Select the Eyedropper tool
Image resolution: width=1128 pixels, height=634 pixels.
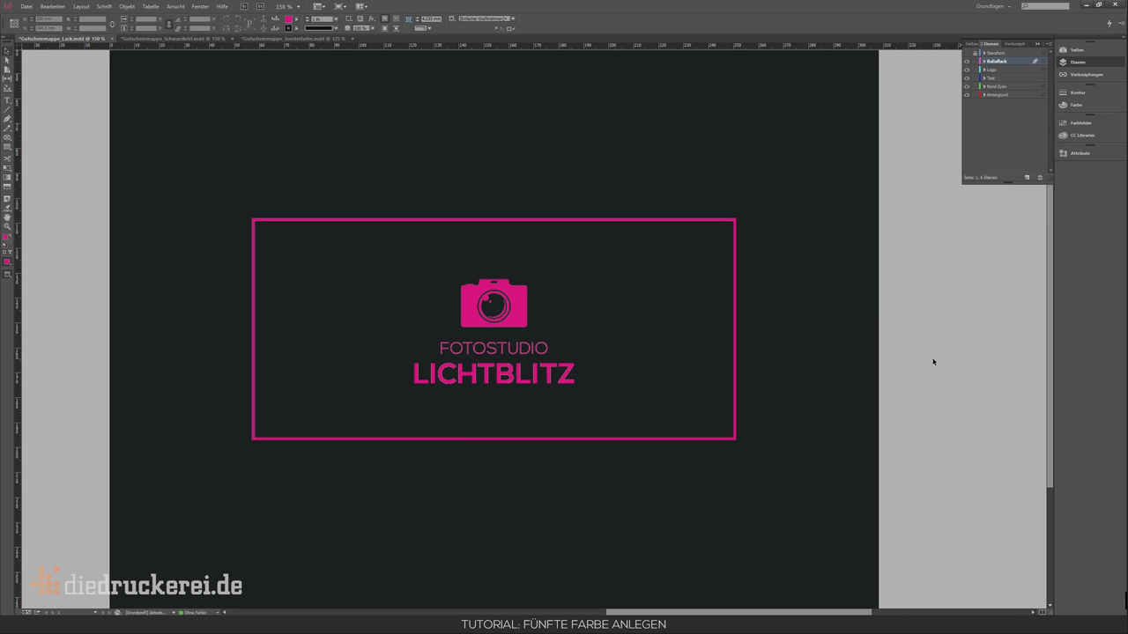tap(7, 207)
